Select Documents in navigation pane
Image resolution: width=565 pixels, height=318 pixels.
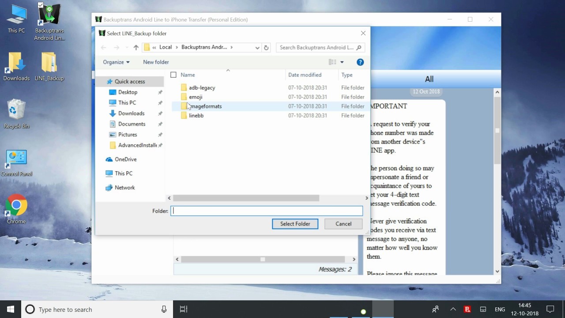pyautogui.click(x=132, y=124)
